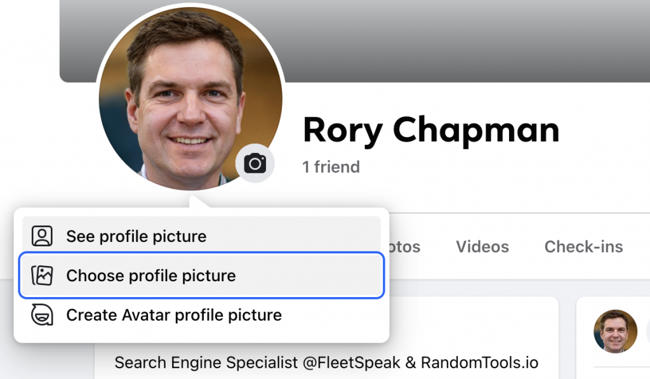Open the profile picture update menu via camera icon
Viewport: 650px width, 379px height.
pyautogui.click(x=255, y=163)
